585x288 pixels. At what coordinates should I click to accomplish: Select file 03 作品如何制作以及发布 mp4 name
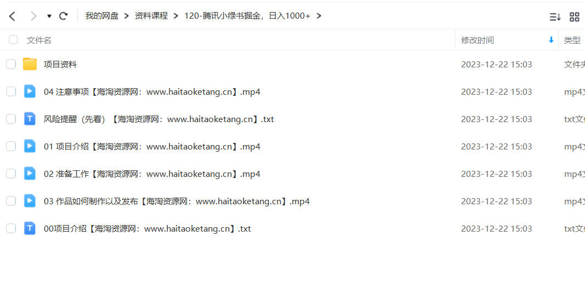pos(177,201)
